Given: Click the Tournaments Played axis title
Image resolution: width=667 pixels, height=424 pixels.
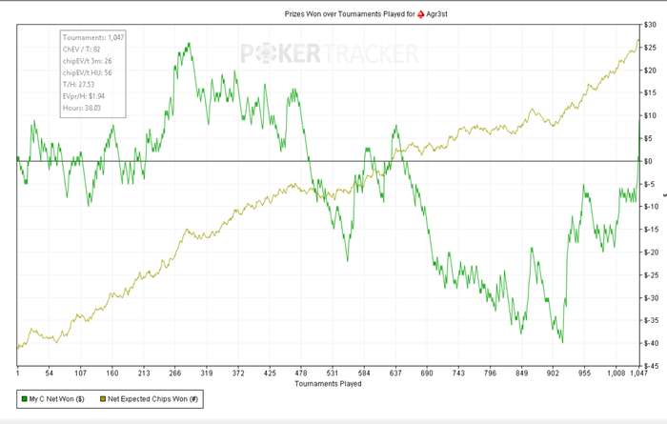Looking at the screenshot, I should click(328, 384).
